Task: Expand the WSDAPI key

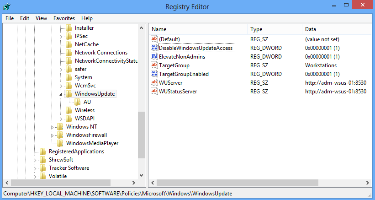Action: click(x=61, y=119)
